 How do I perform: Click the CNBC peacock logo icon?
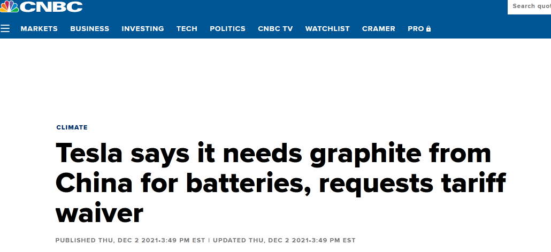(x=9, y=6)
